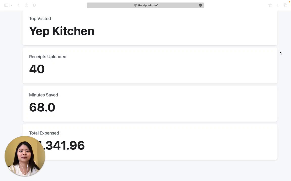Select the Yep Kitchen heading

62,31
